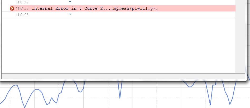This screenshot has width=250, height=108.
Task: Click the 11:01:23 timestamp below the error row
Action: coord(22,15)
